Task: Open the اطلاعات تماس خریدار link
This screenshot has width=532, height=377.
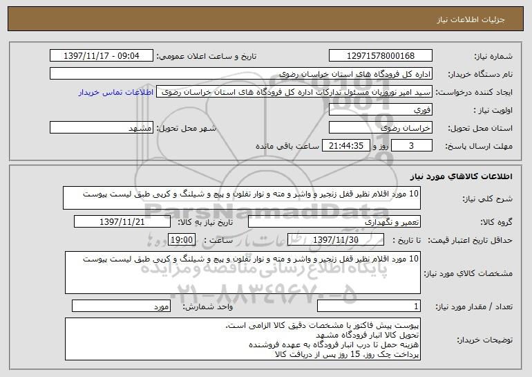Action: pos(115,92)
